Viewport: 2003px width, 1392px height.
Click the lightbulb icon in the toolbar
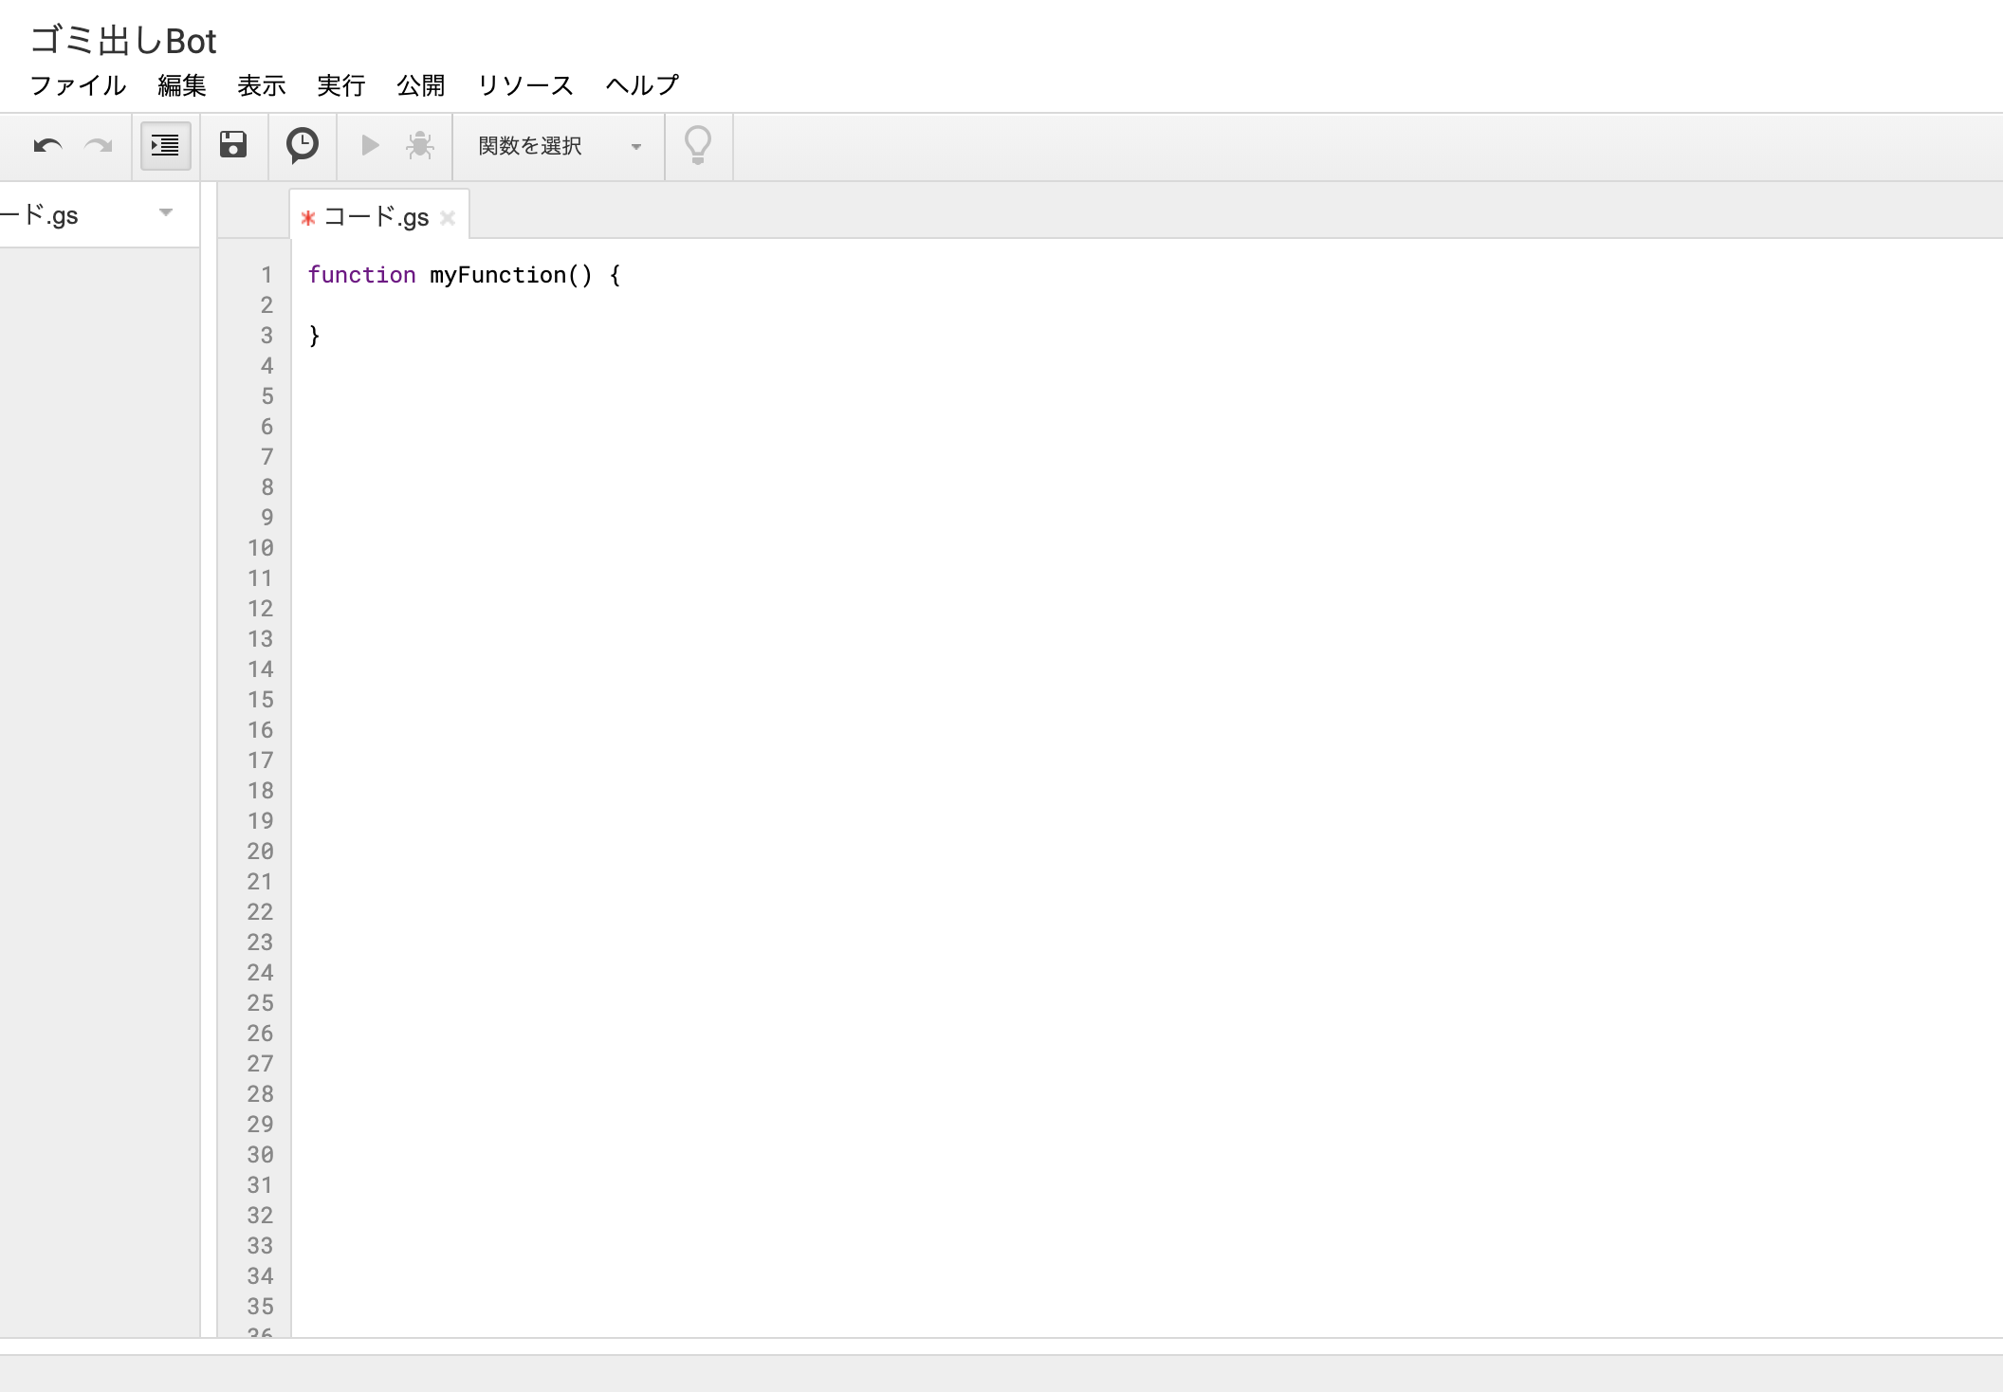[x=698, y=145]
